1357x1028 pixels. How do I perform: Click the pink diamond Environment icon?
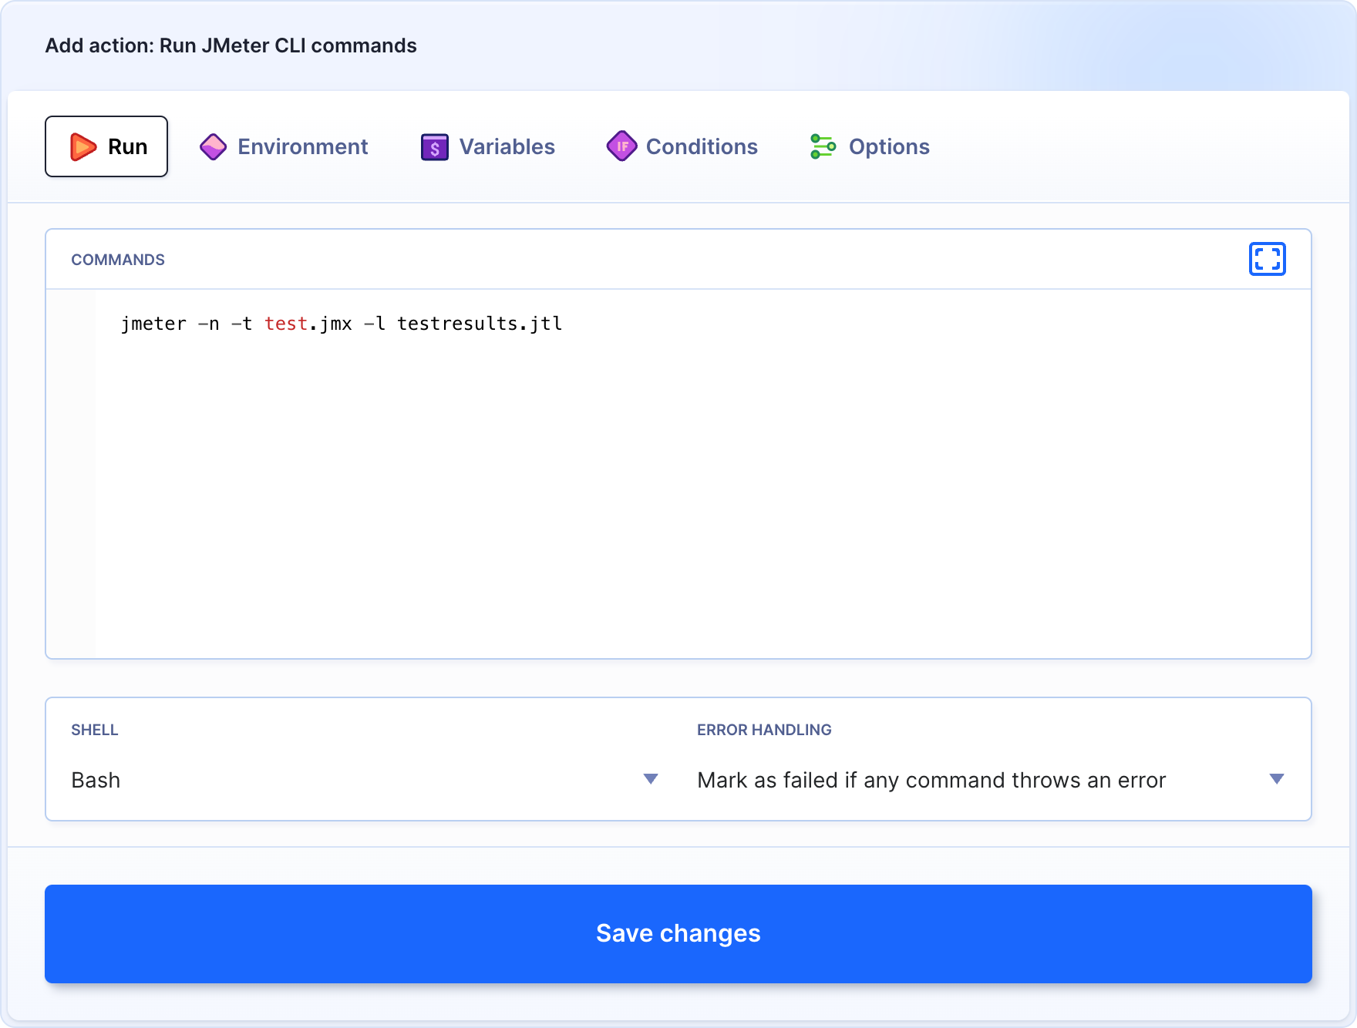pyautogui.click(x=213, y=146)
